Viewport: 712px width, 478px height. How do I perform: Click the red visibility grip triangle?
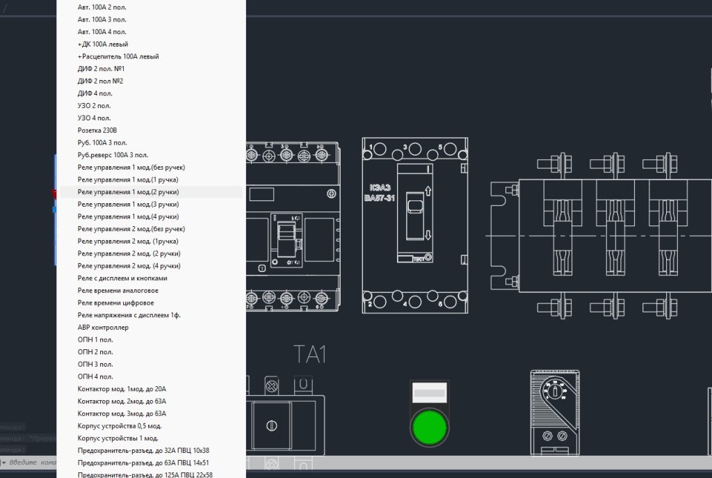(x=54, y=193)
